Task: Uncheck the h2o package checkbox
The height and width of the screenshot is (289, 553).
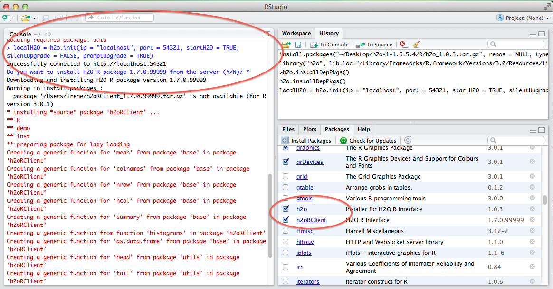Action: point(286,209)
